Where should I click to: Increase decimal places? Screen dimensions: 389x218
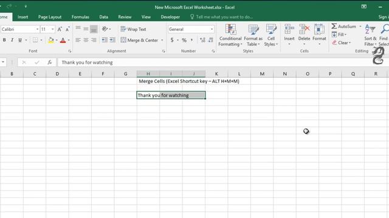[202, 40]
